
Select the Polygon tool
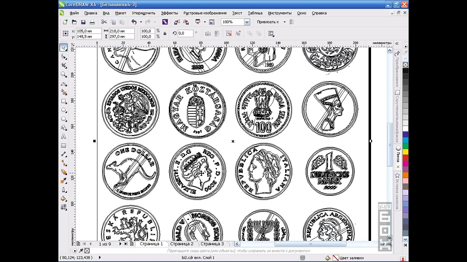64,119
